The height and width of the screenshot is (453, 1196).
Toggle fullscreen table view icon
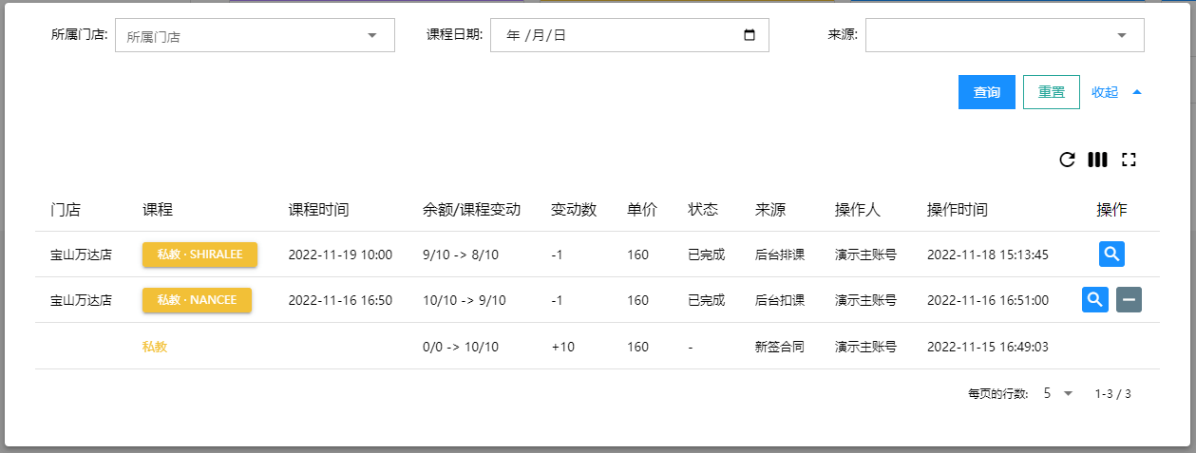coord(1129,160)
